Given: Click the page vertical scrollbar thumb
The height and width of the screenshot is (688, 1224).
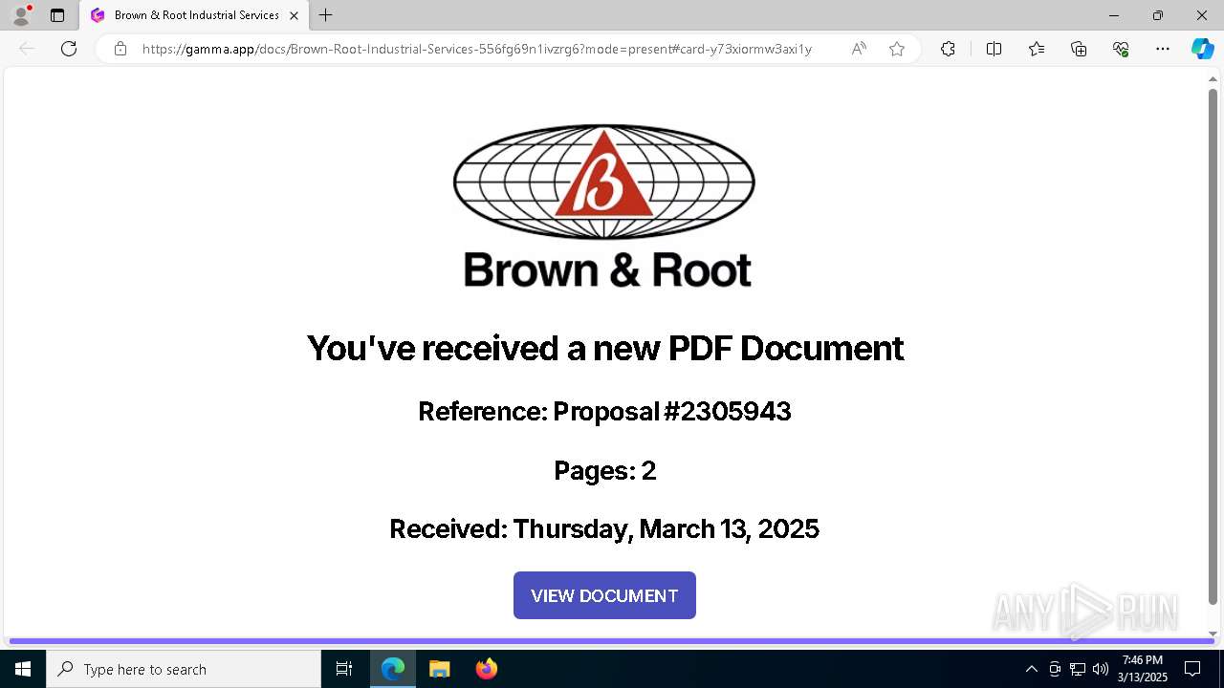Looking at the screenshot, I should click(1213, 346).
